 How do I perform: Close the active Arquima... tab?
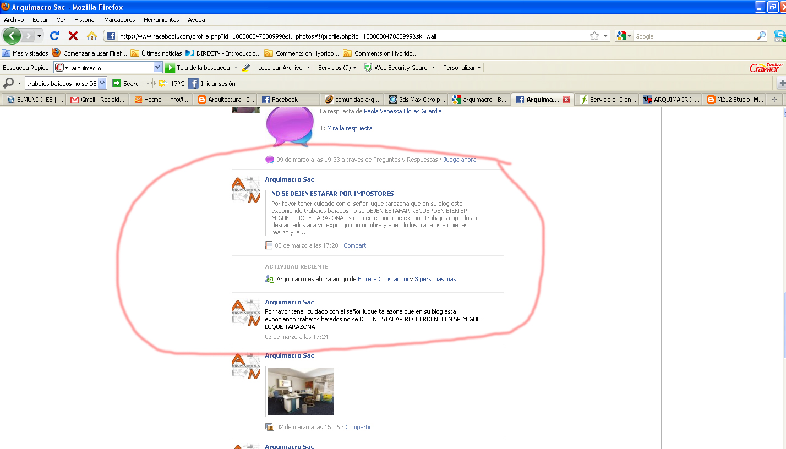click(566, 100)
